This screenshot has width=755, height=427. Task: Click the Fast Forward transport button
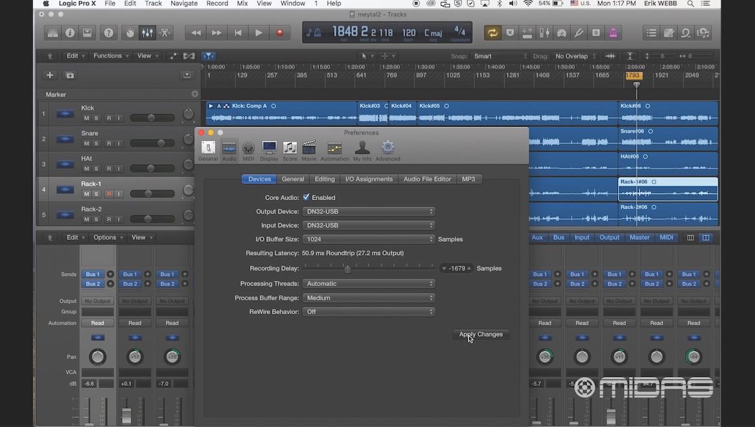click(x=217, y=33)
